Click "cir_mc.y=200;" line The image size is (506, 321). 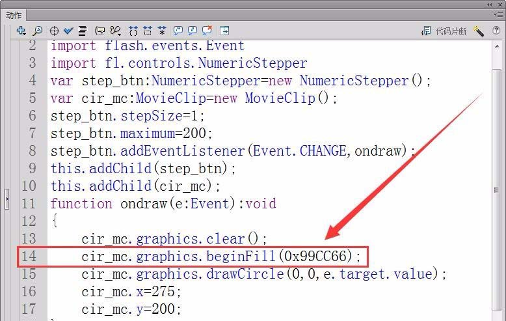[x=131, y=309]
